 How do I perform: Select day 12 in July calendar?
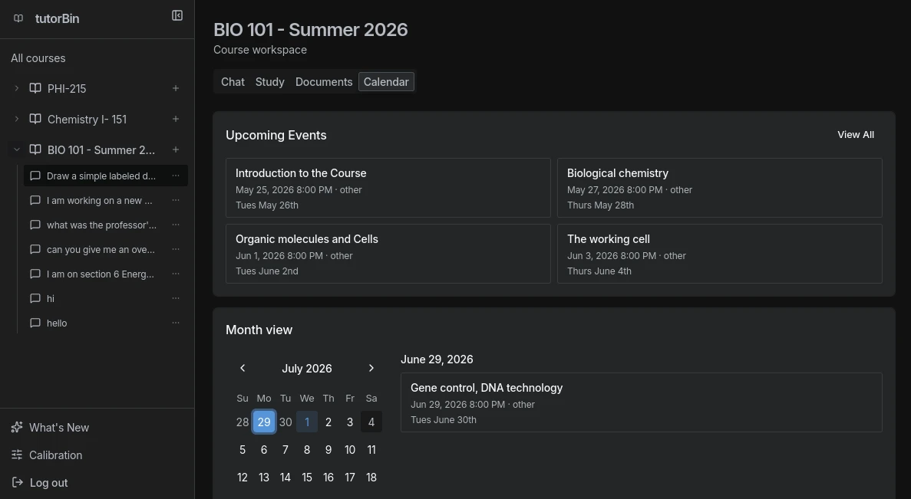pos(243,477)
